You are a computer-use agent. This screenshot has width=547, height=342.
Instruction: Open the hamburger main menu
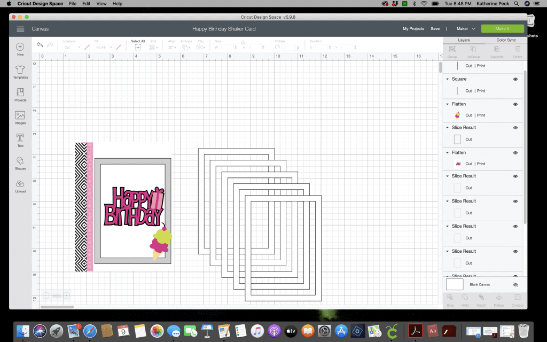(x=20, y=29)
